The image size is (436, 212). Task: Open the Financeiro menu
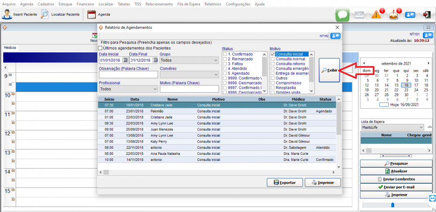pos(85,4)
